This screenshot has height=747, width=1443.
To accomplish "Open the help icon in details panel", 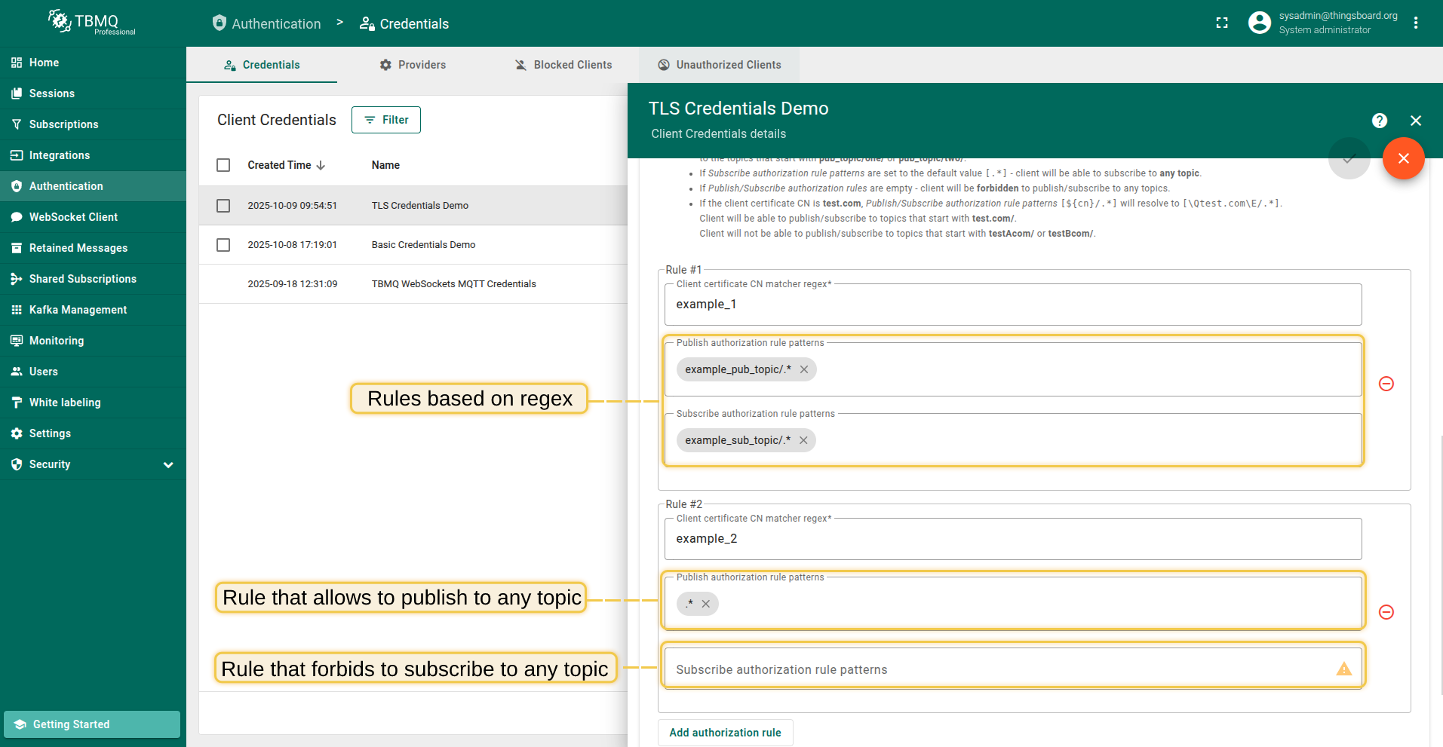I will pos(1379,121).
